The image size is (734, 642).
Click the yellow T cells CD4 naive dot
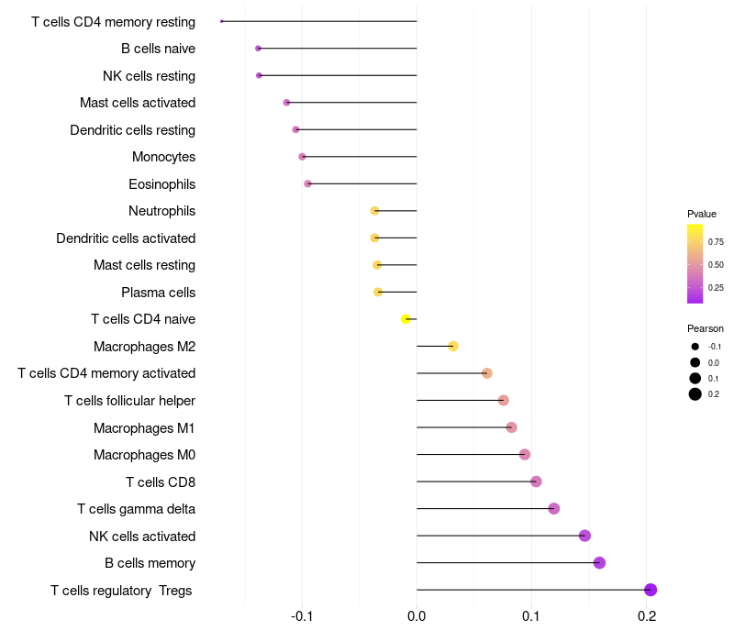[x=406, y=319]
